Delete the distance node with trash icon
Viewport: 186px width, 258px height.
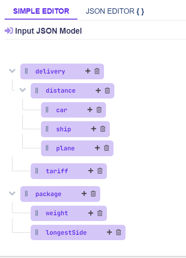pos(107,91)
